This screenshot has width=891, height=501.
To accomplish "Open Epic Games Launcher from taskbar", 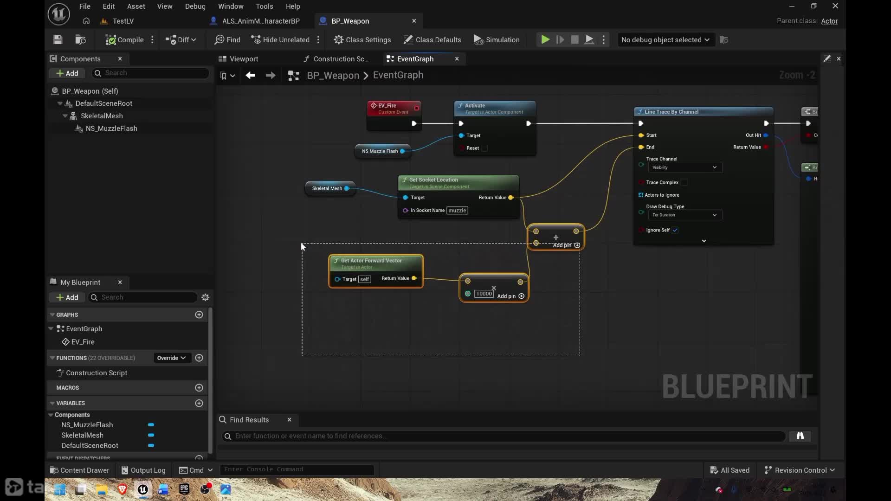I will pos(184,489).
